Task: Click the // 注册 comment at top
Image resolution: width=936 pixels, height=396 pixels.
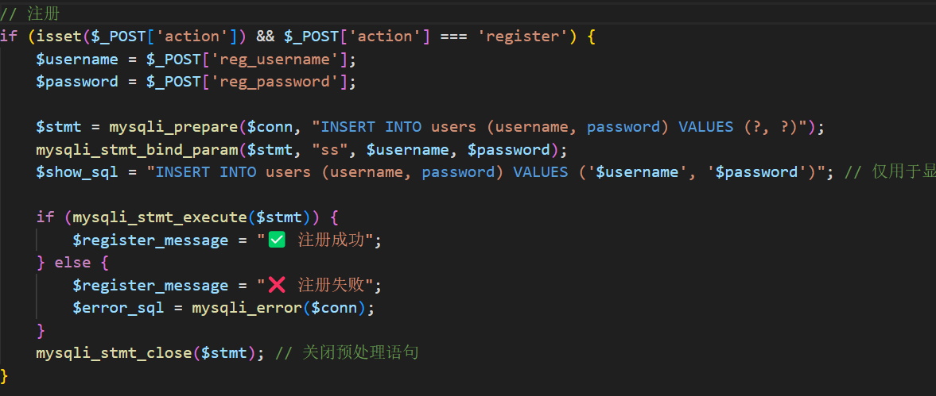Action: 30,13
